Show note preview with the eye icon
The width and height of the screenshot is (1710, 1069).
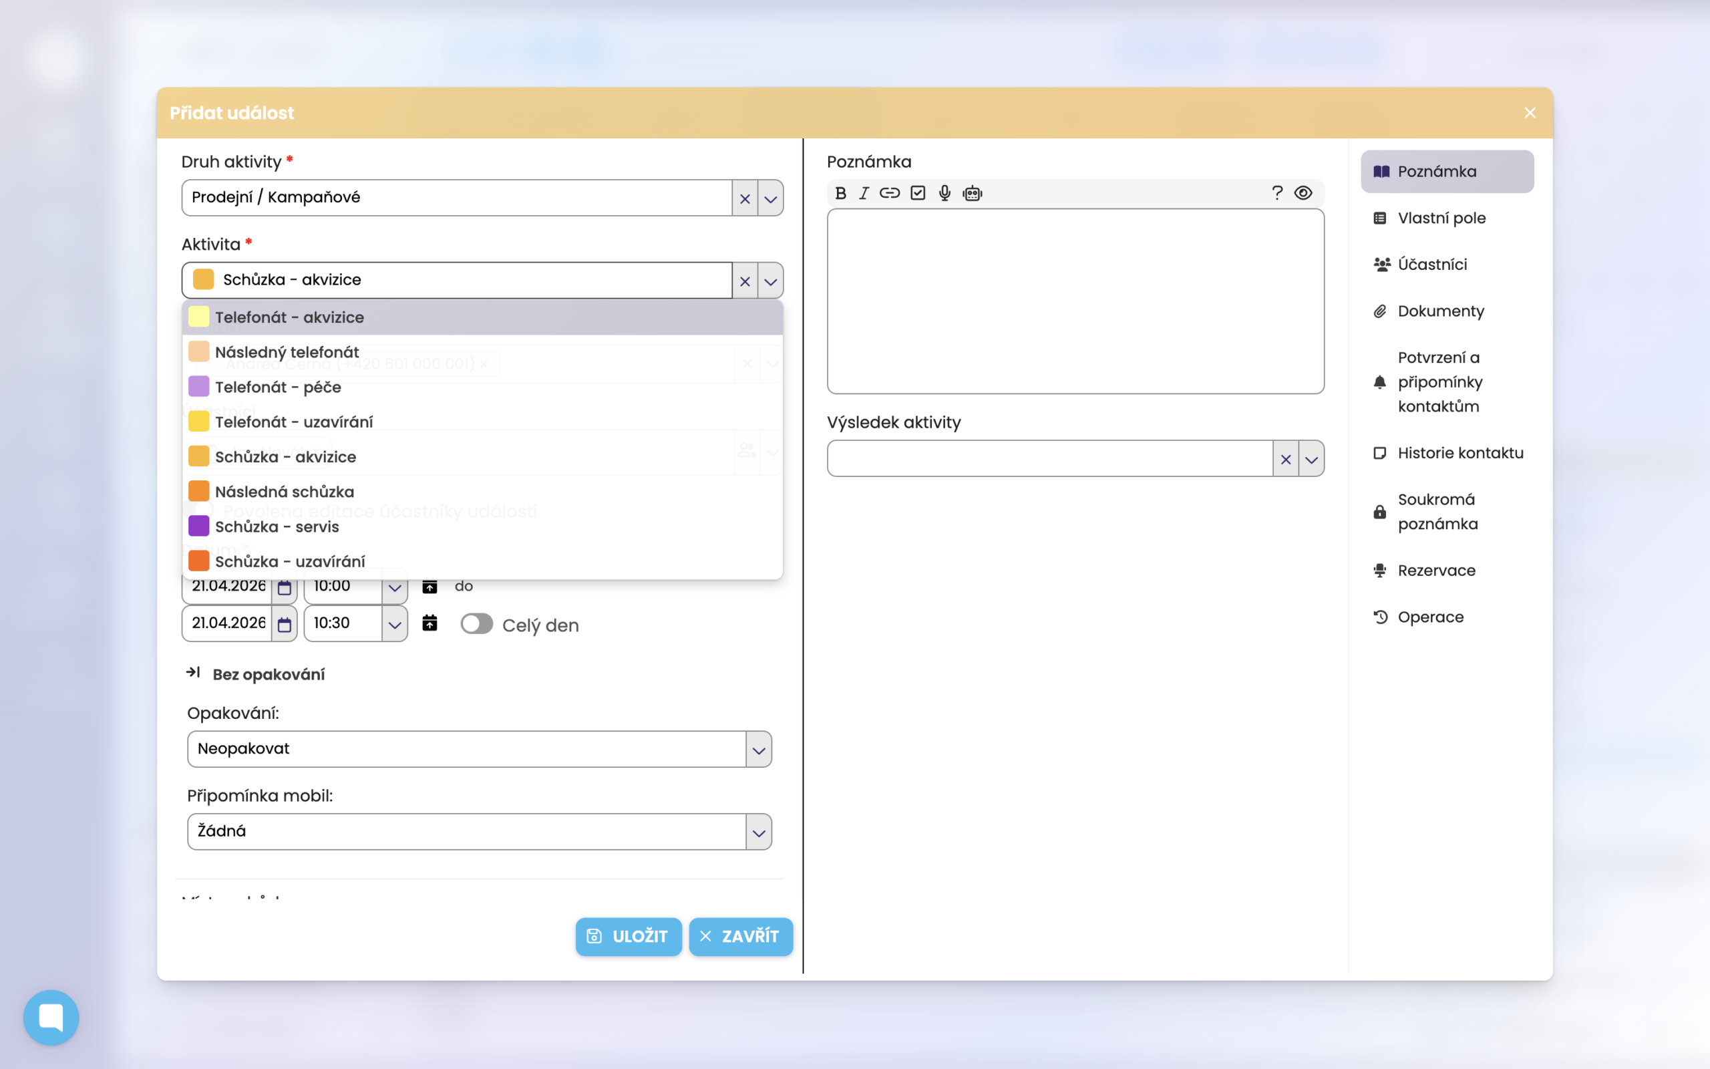click(x=1303, y=192)
